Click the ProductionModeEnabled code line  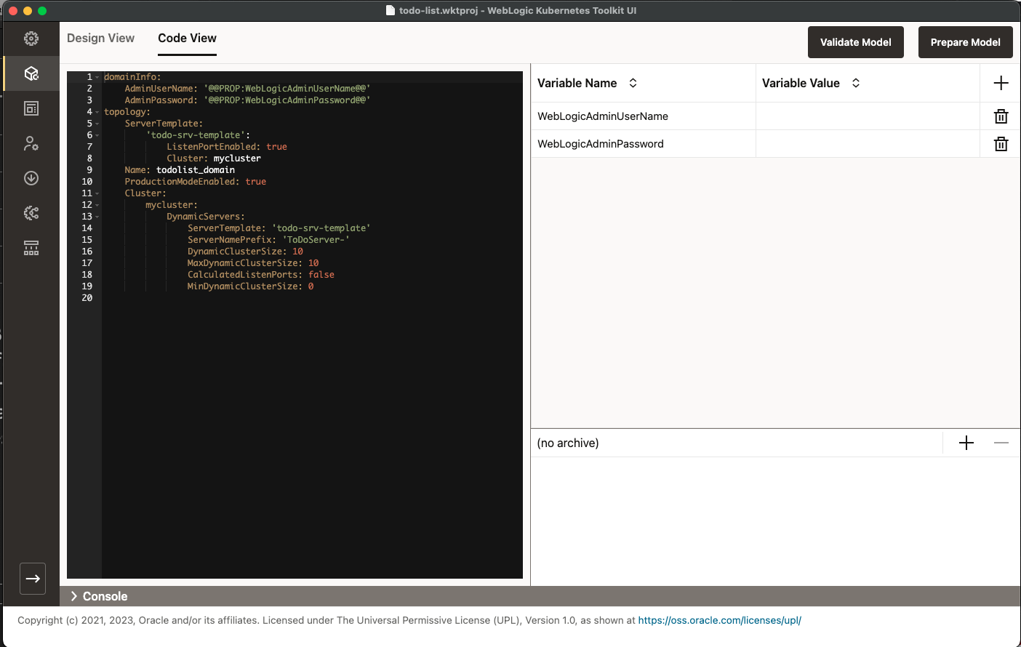[195, 182]
